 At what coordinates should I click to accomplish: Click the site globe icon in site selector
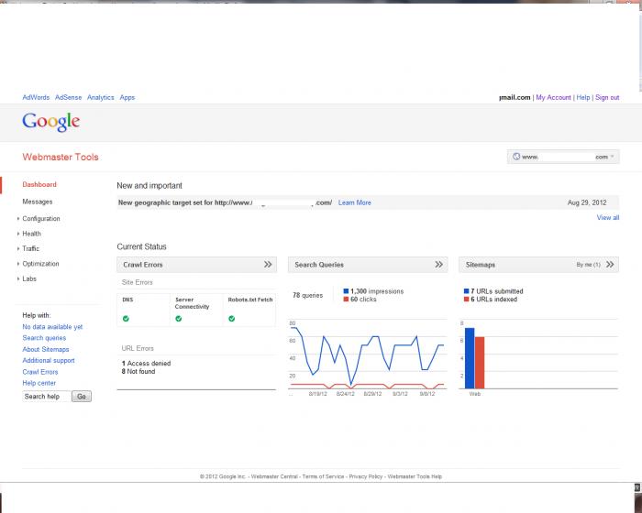pyautogui.click(x=516, y=157)
